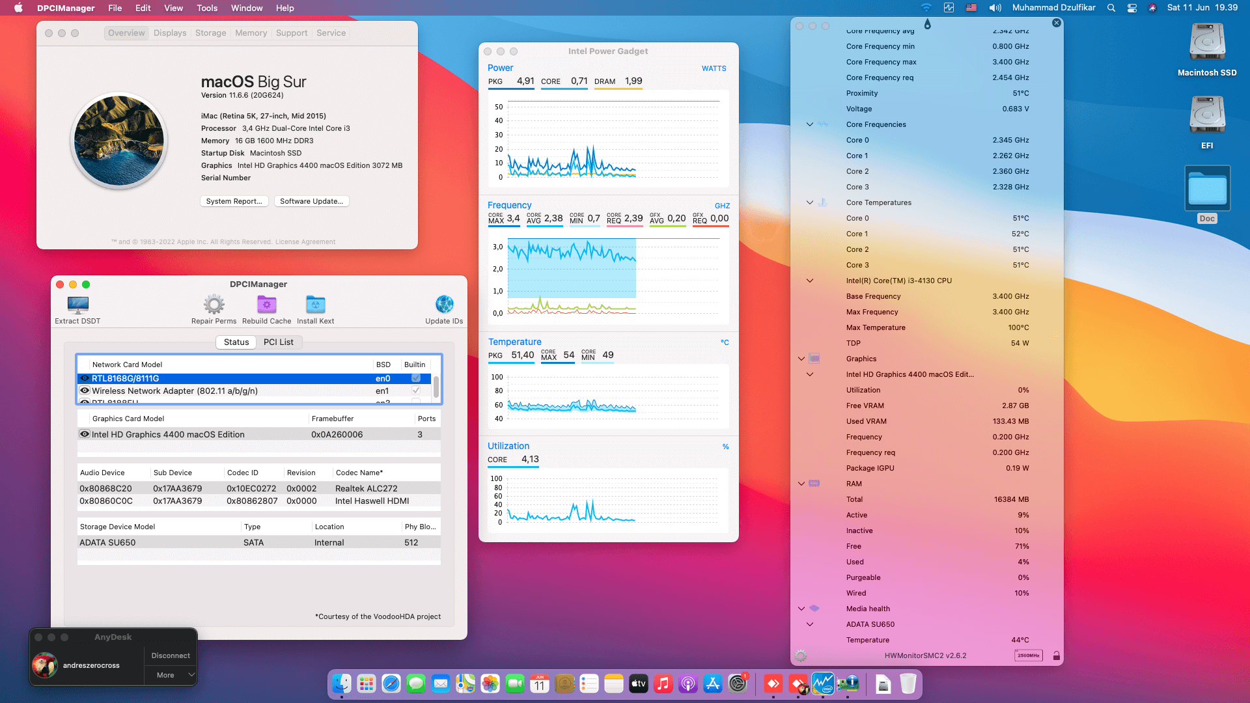Screen dimensions: 1250x703
Task: Open the HWMonitorSMC2 settings gear
Action: click(x=801, y=655)
